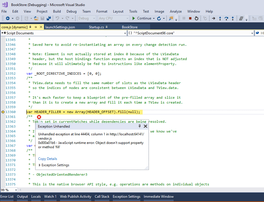Click the Navigate Backward arrow

pyautogui.click(x=7, y=18)
